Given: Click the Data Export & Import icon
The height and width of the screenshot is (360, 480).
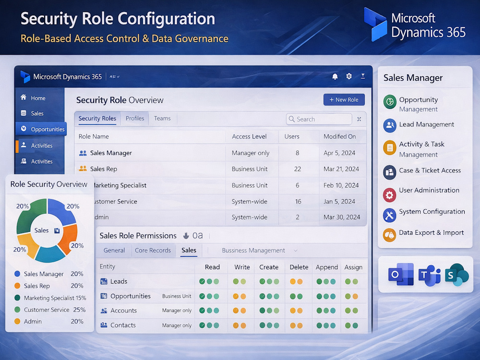Looking at the screenshot, I should (x=390, y=235).
